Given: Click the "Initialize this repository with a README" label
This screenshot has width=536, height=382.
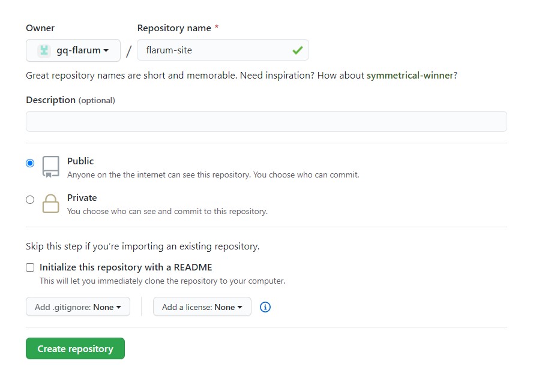Looking at the screenshot, I should pyautogui.click(x=126, y=267).
